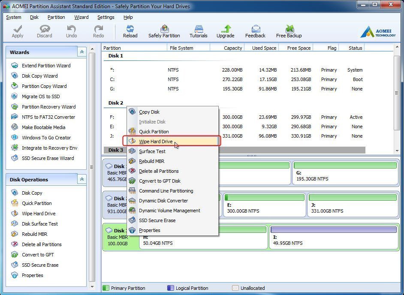The height and width of the screenshot is (295, 404).
Task: Select the G: 195.30GB NTFS partition block
Action: (x=345, y=173)
